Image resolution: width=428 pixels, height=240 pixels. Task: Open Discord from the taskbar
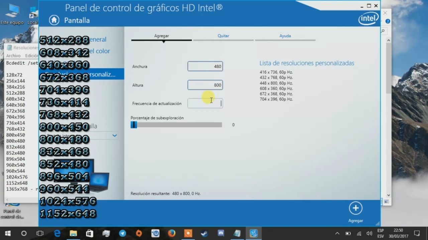click(x=221, y=233)
